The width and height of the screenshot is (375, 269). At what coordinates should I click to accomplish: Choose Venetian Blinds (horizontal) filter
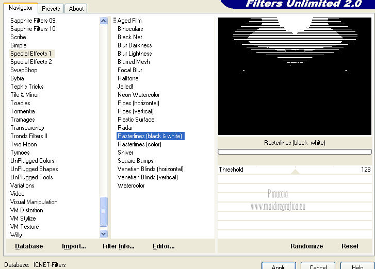tap(151, 169)
